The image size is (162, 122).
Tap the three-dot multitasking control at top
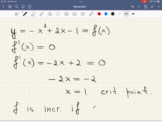pos(81,2)
